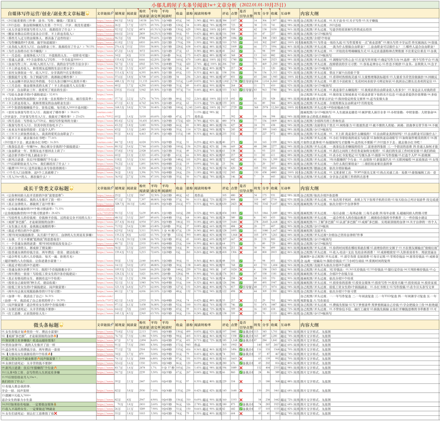Click the star emoji beside 成长干货类文章标题
This screenshot has width=440, height=421.
point(72,188)
